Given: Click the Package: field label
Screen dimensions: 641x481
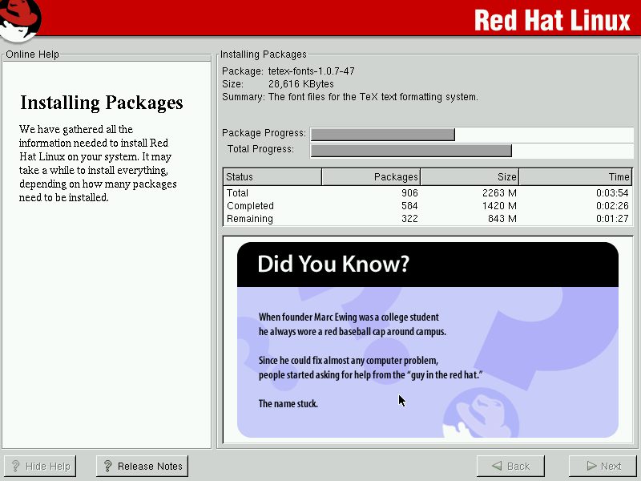Looking at the screenshot, I should 243,71.
